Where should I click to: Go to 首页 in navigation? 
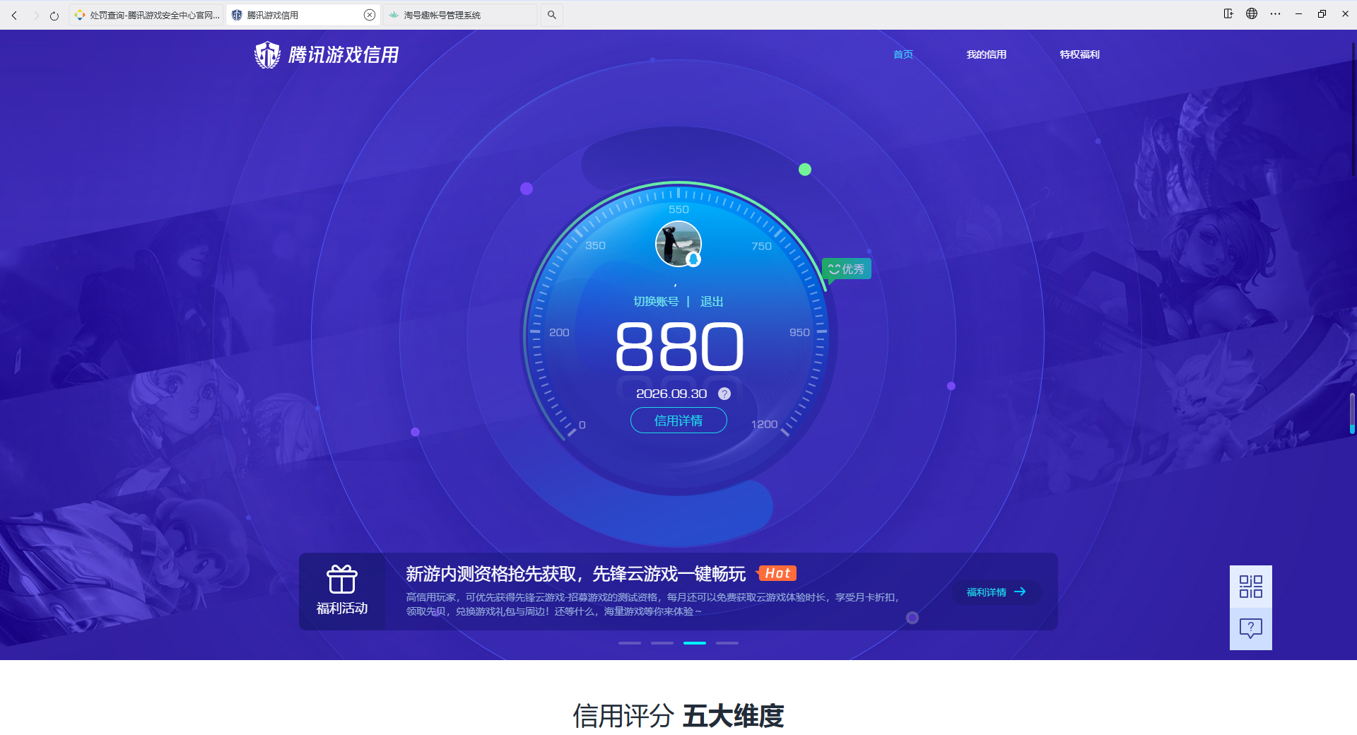(903, 54)
